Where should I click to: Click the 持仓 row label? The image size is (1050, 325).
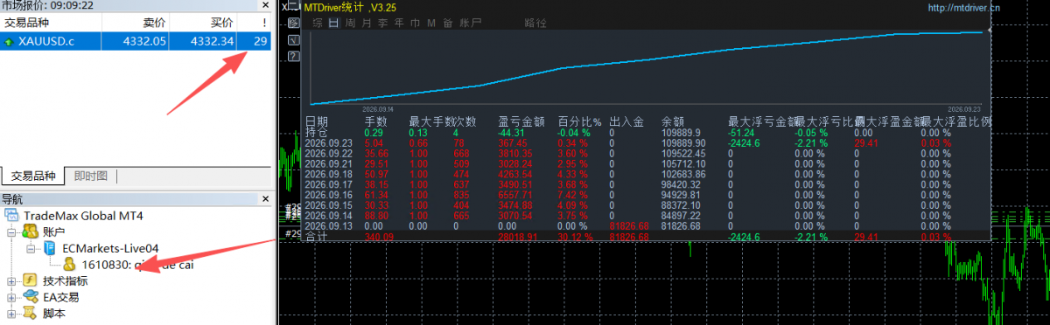(x=317, y=132)
